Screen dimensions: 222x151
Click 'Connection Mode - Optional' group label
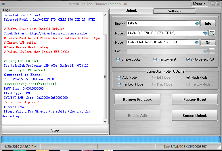tap(165, 71)
